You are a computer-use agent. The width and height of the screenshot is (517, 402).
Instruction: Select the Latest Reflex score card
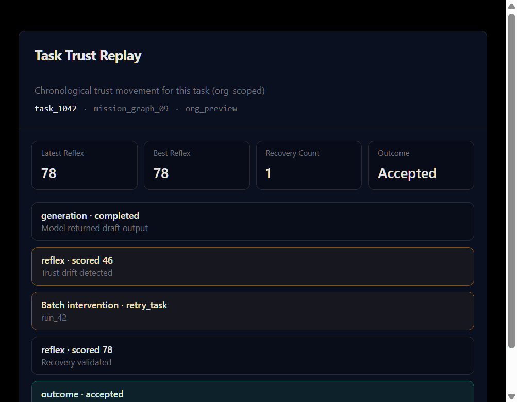pos(84,165)
